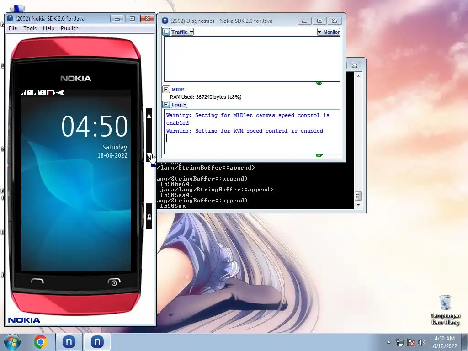Tap the battery indicator on phone status bar
This screenshot has width=468, height=351.
click(x=51, y=93)
